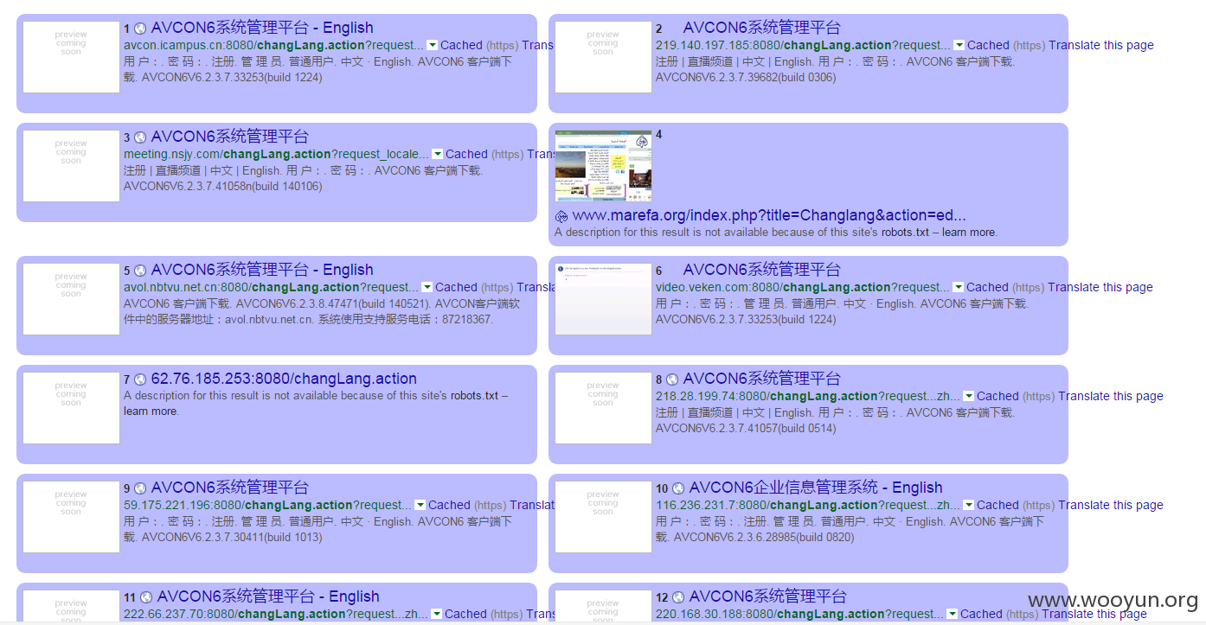Image resolution: width=1206 pixels, height=625 pixels.
Task: Open dropdown arrow after avol.nbtvu.net.cn URL
Action: tap(427, 287)
